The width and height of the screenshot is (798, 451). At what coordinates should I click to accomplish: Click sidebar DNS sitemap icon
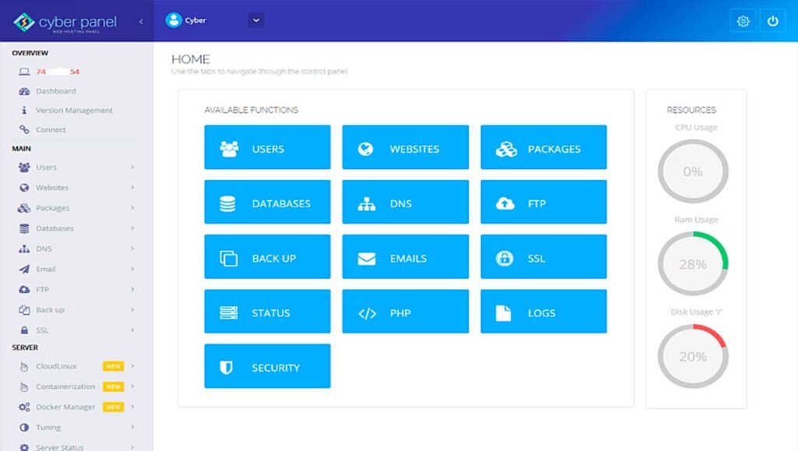tap(24, 248)
